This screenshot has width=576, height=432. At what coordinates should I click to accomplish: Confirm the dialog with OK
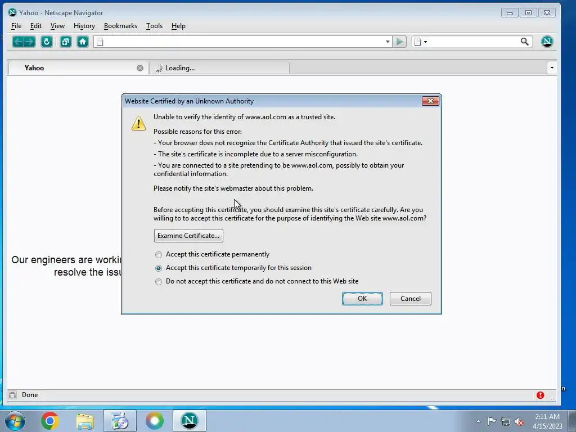coord(362,299)
